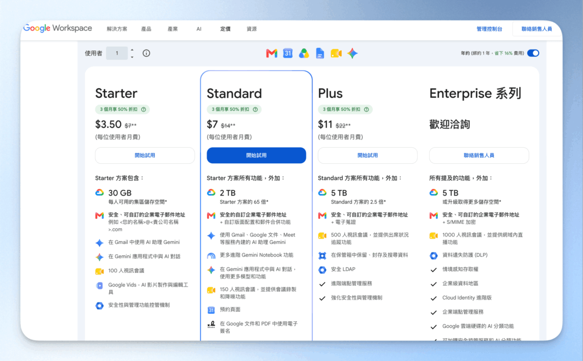The width and height of the screenshot is (583, 361).
Task: Click Gmail icon beside S/MIME 加密
Action: [x=433, y=215]
